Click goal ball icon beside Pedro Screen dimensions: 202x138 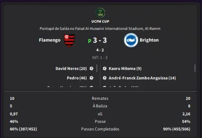click(x=91, y=78)
